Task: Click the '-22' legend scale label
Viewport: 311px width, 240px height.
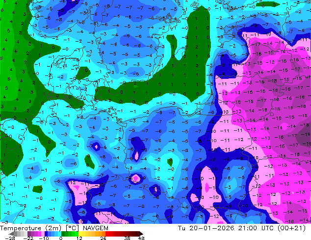Action: coord(28,238)
